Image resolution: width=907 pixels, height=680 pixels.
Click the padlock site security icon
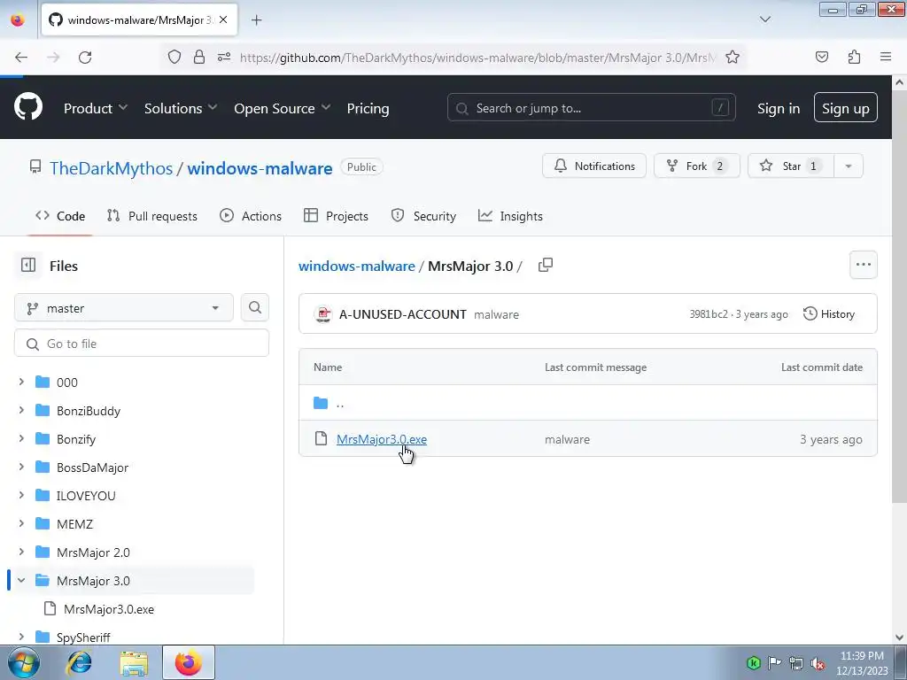(199, 57)
